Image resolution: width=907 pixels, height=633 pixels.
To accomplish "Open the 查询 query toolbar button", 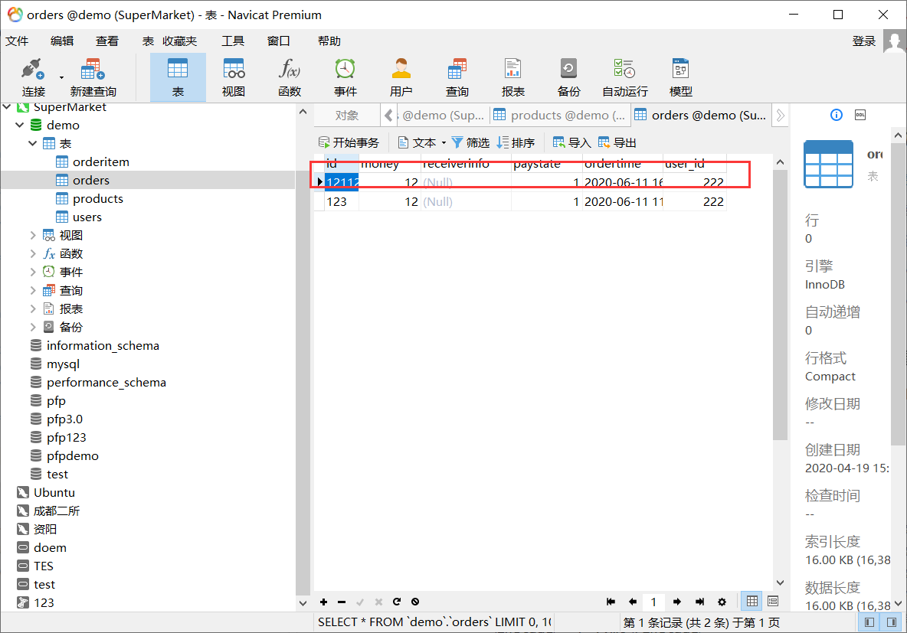I will coord(457,77).
